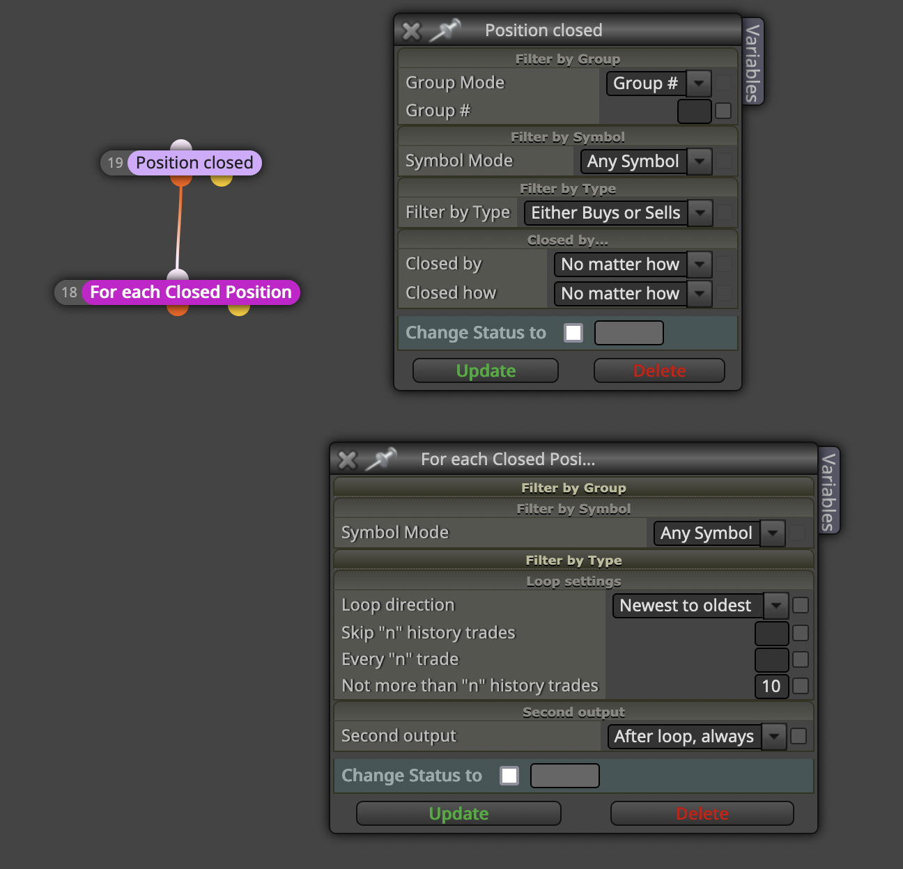
Task: Click Skip "n" history trades input field
Action: click(772, 634)
